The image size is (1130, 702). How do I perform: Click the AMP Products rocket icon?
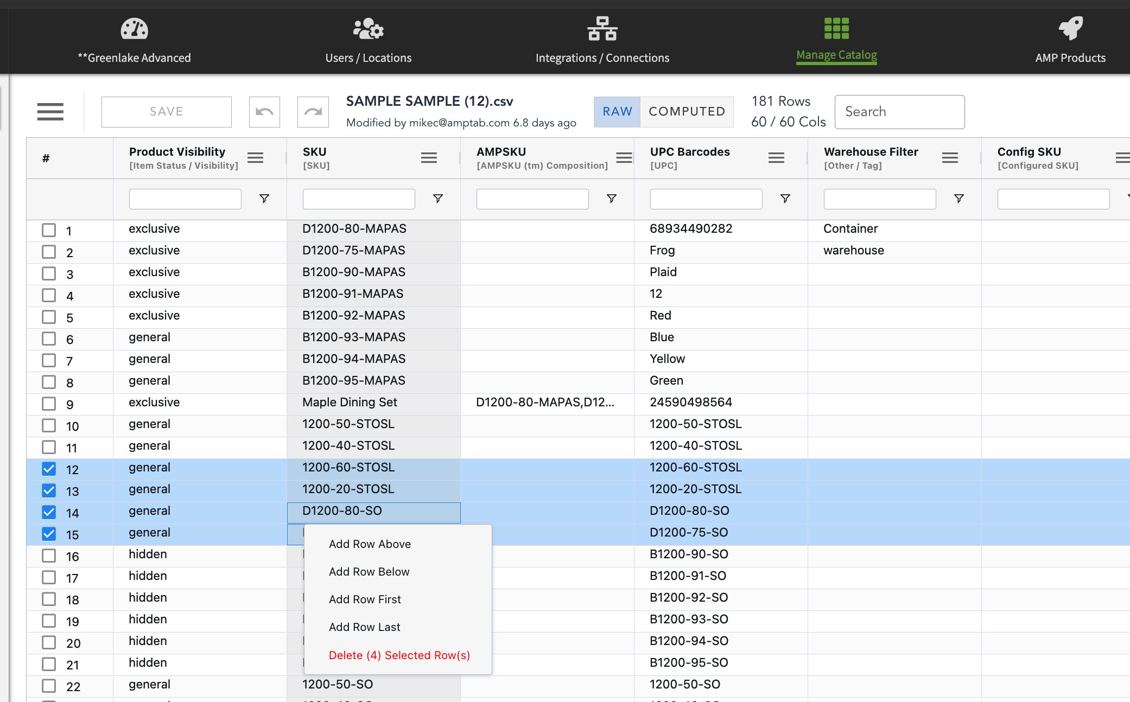(x=1070, y=29)
